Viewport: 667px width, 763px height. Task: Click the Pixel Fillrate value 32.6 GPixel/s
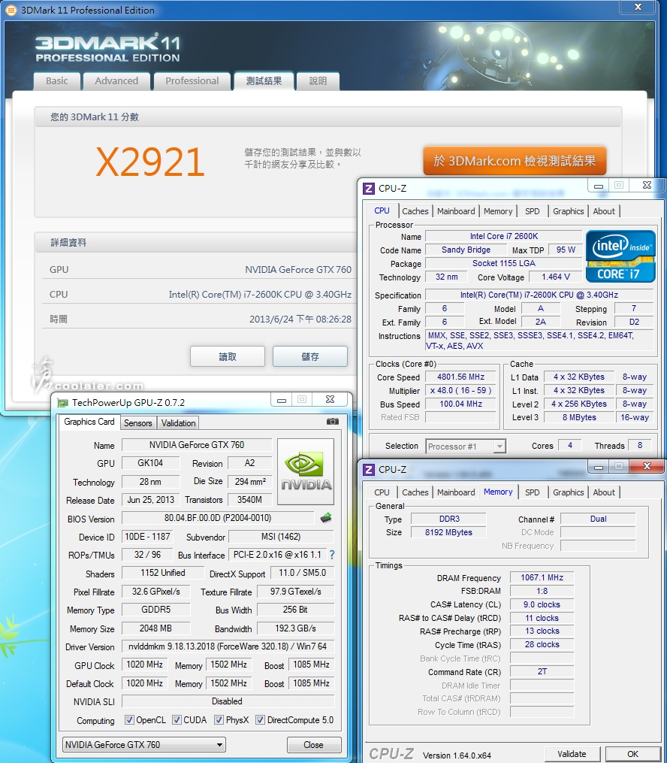click(155, 592)
